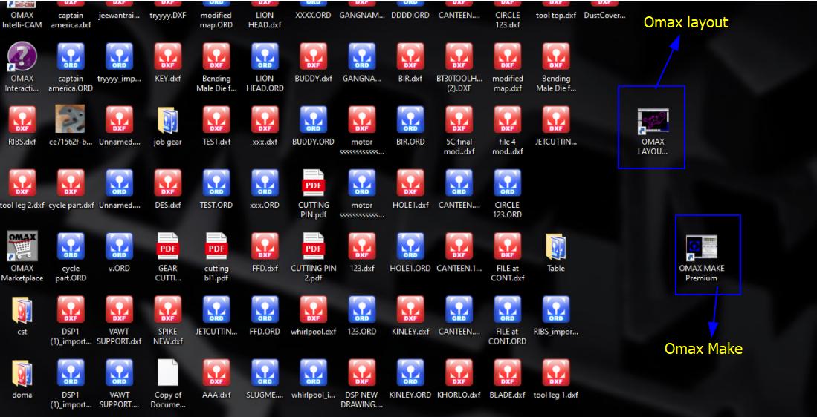The image size is (817, 417).
Task: Click the FILE at CONT.dxf icon
Action: pyautogui.click(x=507, y=246)
